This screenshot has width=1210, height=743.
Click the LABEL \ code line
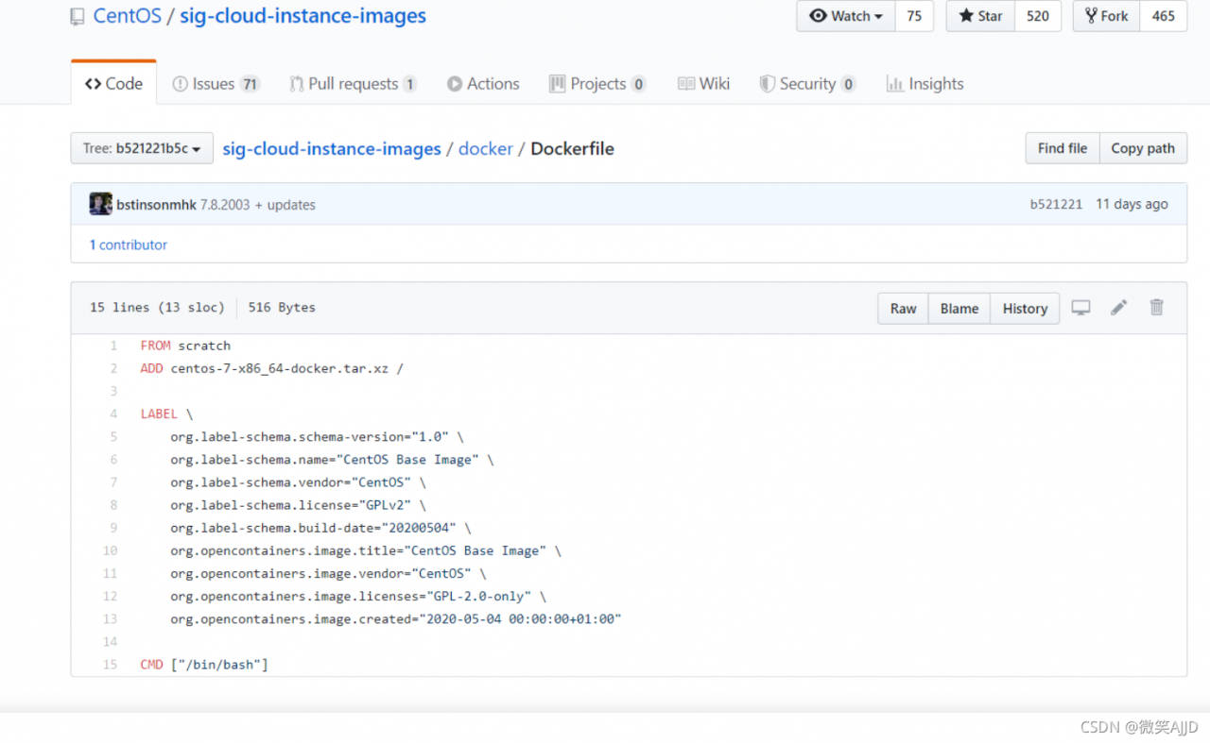coord(166,414)
